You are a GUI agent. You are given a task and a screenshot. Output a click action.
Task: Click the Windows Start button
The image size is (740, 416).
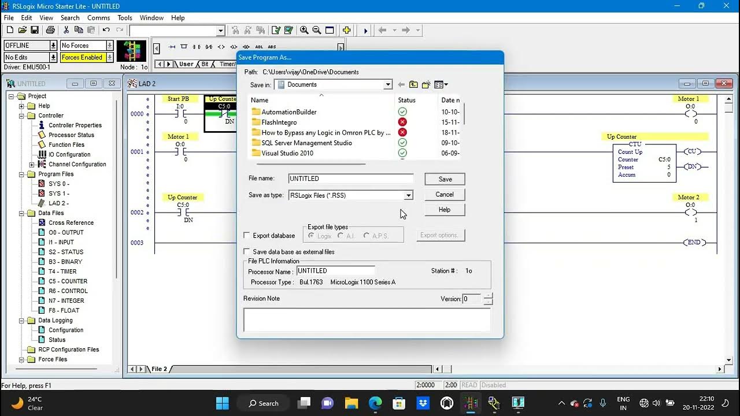tap(223, 403)
